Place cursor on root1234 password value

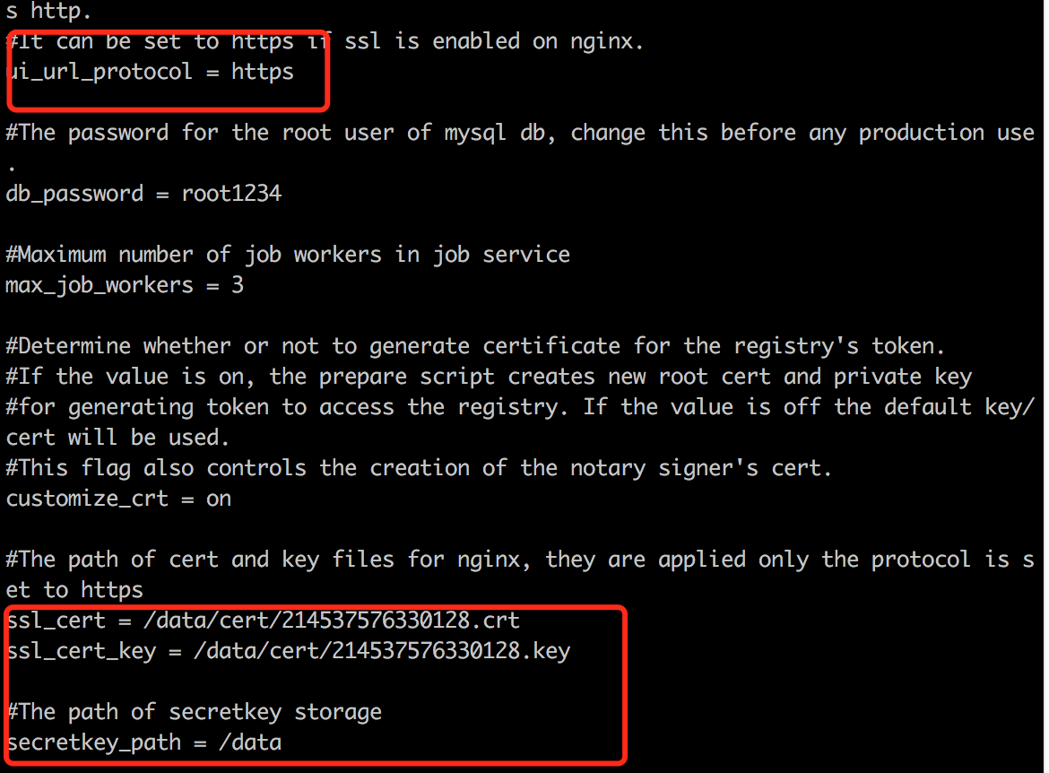tap(231, 194)
